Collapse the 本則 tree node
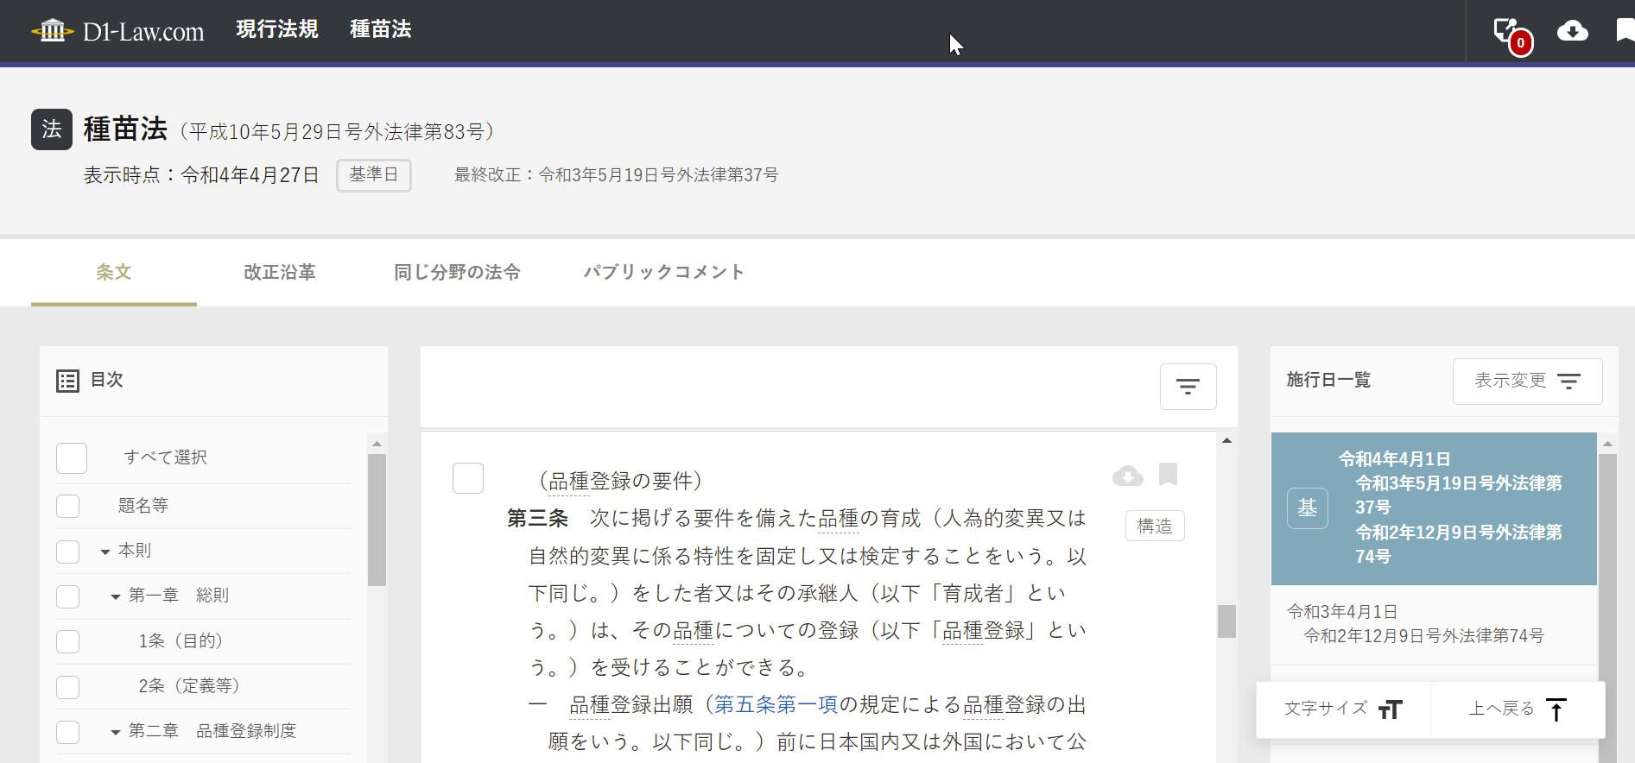The width and height of the screenshot is (1635, 763). coord(105,552)
